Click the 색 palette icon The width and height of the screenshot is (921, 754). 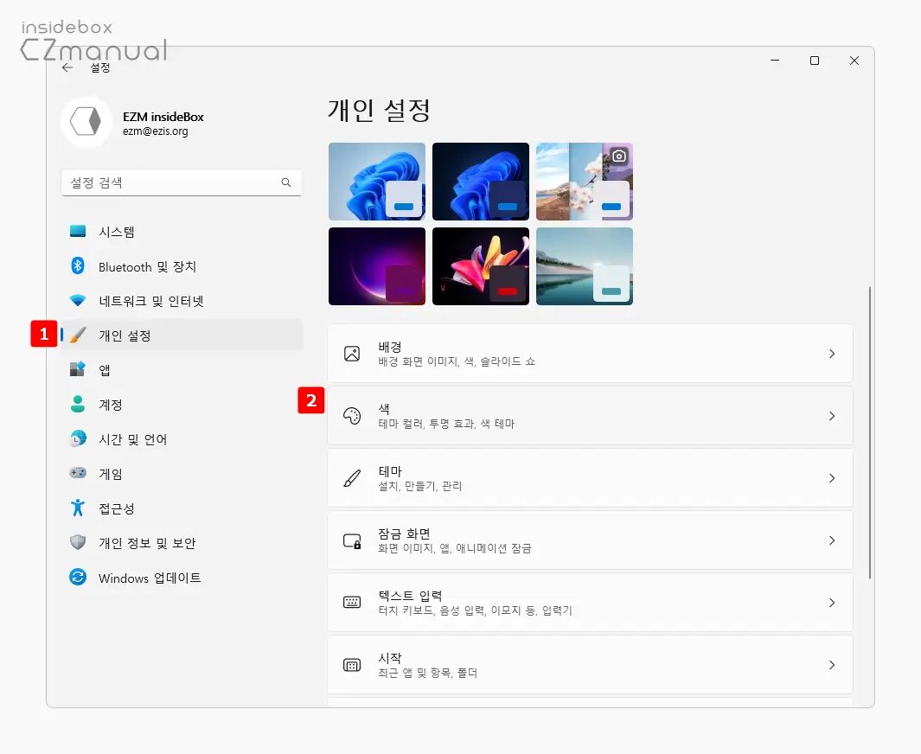click(352, 416)
